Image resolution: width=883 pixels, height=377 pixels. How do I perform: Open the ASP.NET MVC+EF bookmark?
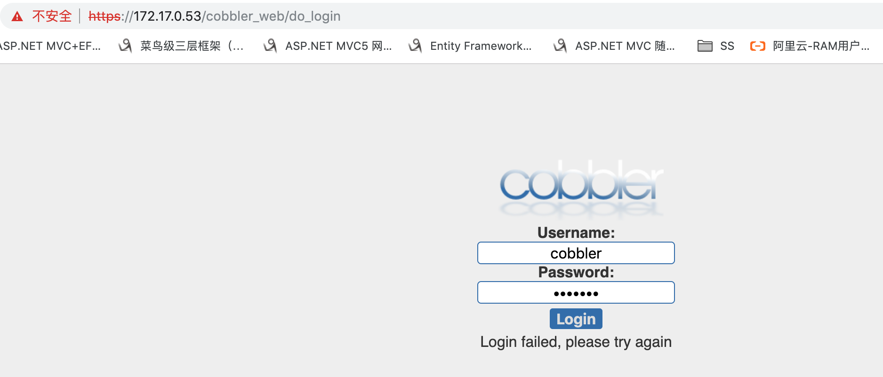(x=49, y=46)
